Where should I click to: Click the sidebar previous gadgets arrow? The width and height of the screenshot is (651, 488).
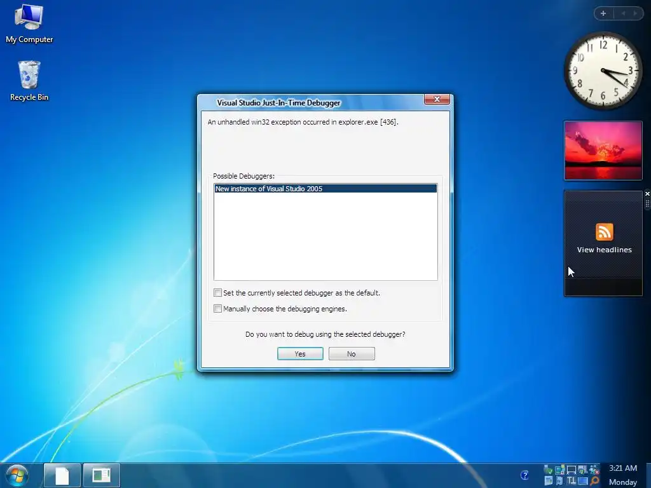(x=623, y=14)
